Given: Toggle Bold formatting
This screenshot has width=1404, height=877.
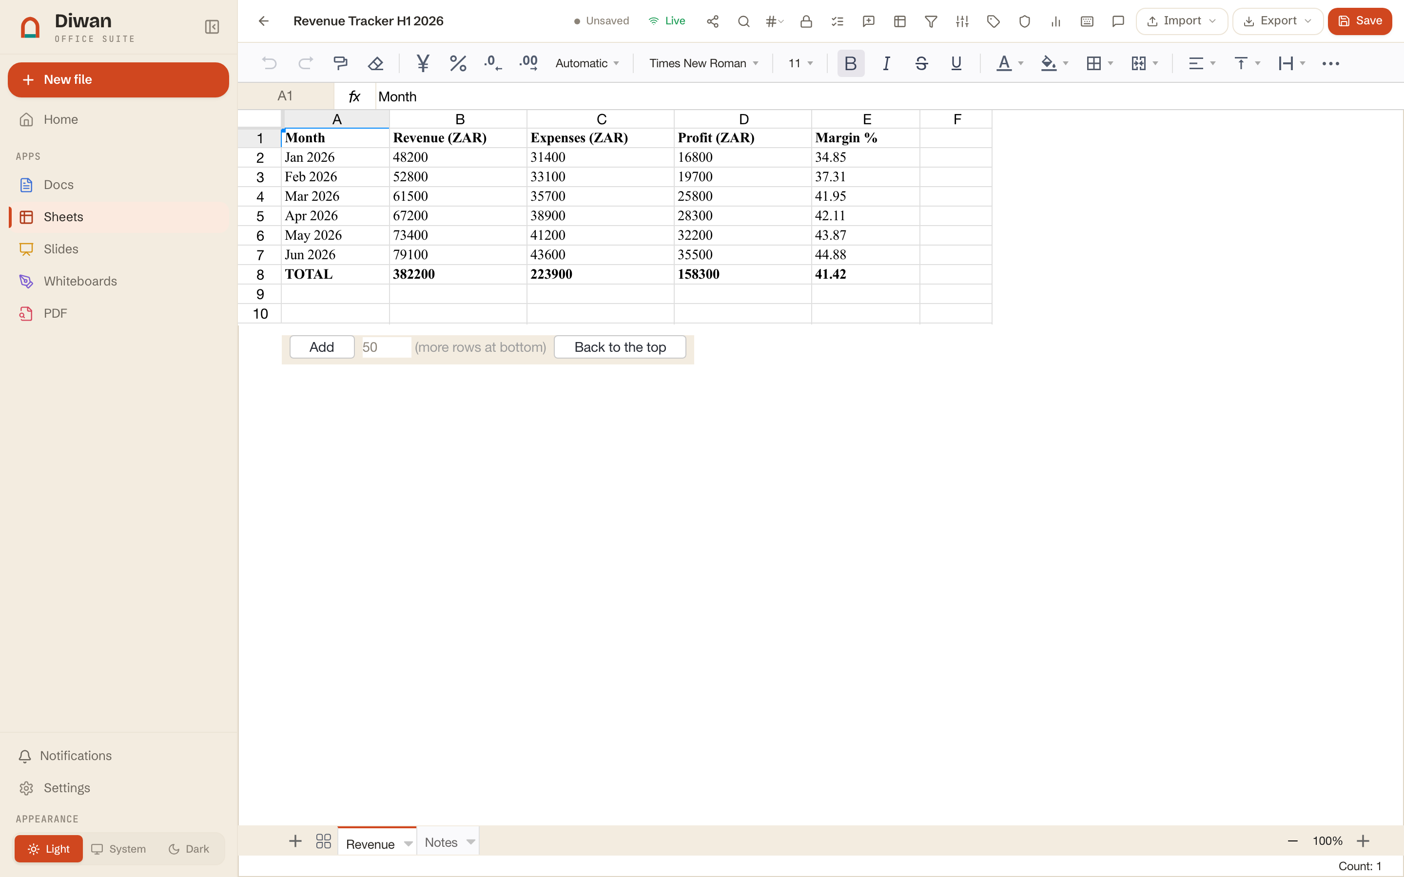Looking at the screenshot, I should [851, 63].
